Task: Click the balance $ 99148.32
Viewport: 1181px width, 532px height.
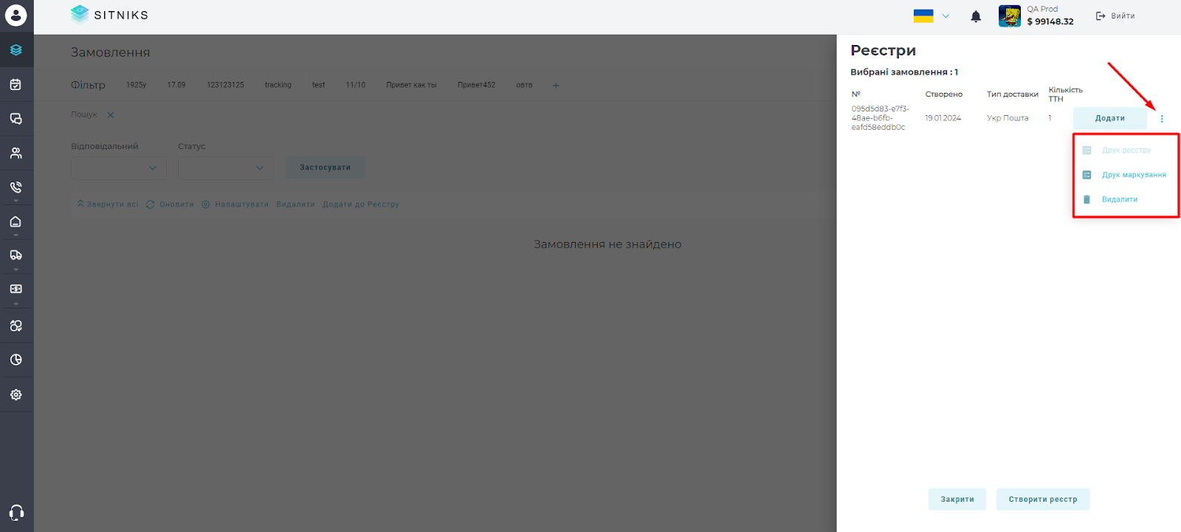Action: pyautogui.click(x=1050, y=21)
